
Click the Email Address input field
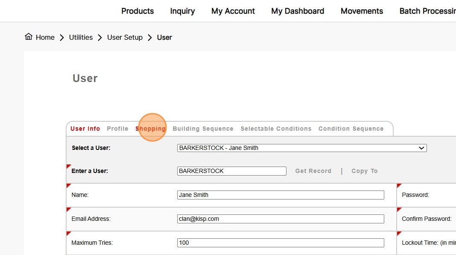click(x=280, y=219)
